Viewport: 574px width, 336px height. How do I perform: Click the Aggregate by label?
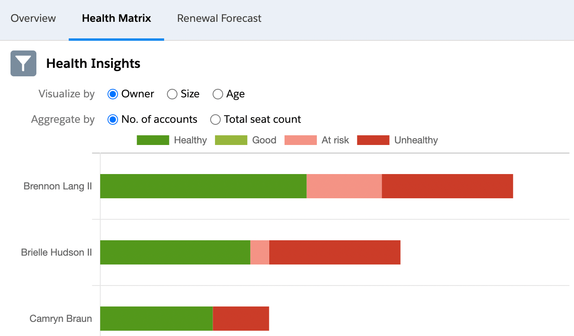(63, 120)
